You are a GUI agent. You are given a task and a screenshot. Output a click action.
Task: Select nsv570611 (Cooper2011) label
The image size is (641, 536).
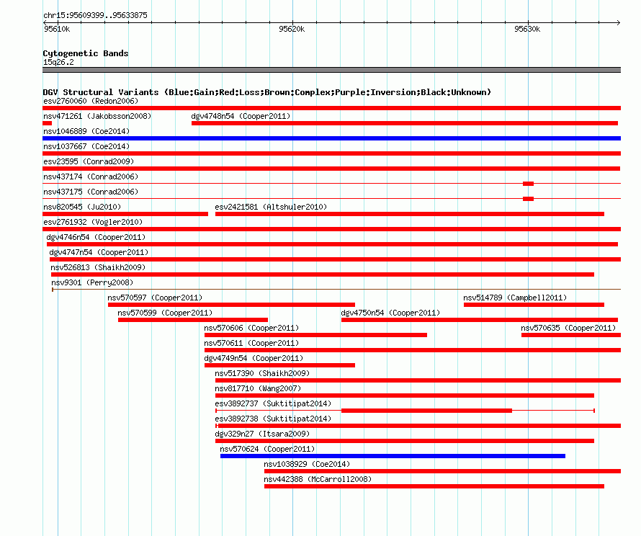(x=251, y=343)
